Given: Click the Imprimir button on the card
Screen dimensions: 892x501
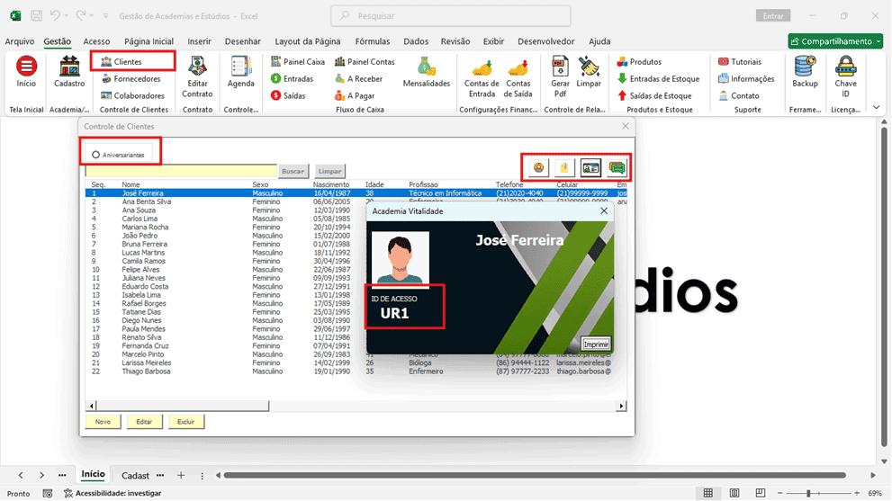Looking at the screenshot, I should [596, 344].
